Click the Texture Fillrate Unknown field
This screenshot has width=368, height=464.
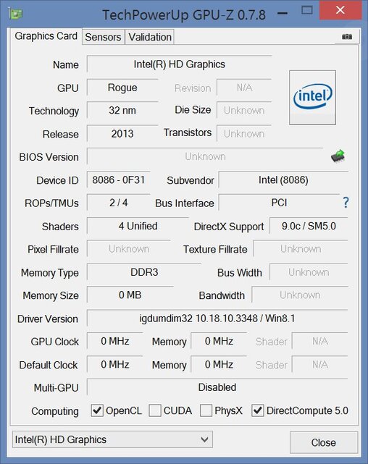pos(301,249)
